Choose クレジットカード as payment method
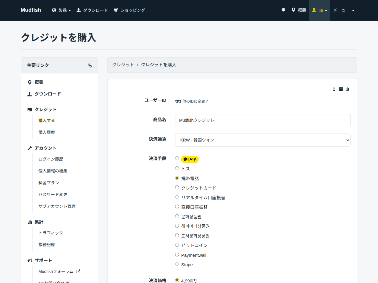The width and height of the screenshot is (378, 283). [177, 187]
